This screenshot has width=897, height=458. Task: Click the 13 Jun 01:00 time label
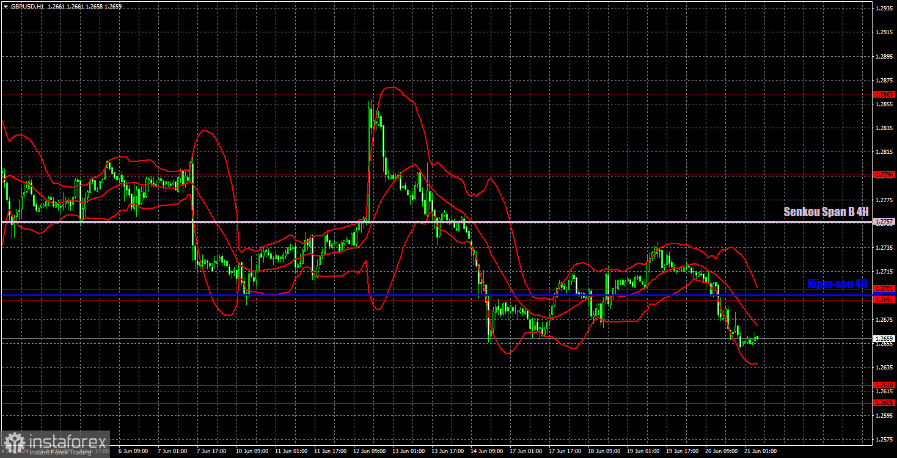(409, 451)
